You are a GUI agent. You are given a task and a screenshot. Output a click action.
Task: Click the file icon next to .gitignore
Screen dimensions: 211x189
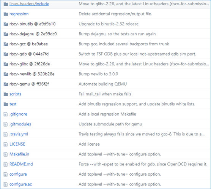click(x=6, y=114)
